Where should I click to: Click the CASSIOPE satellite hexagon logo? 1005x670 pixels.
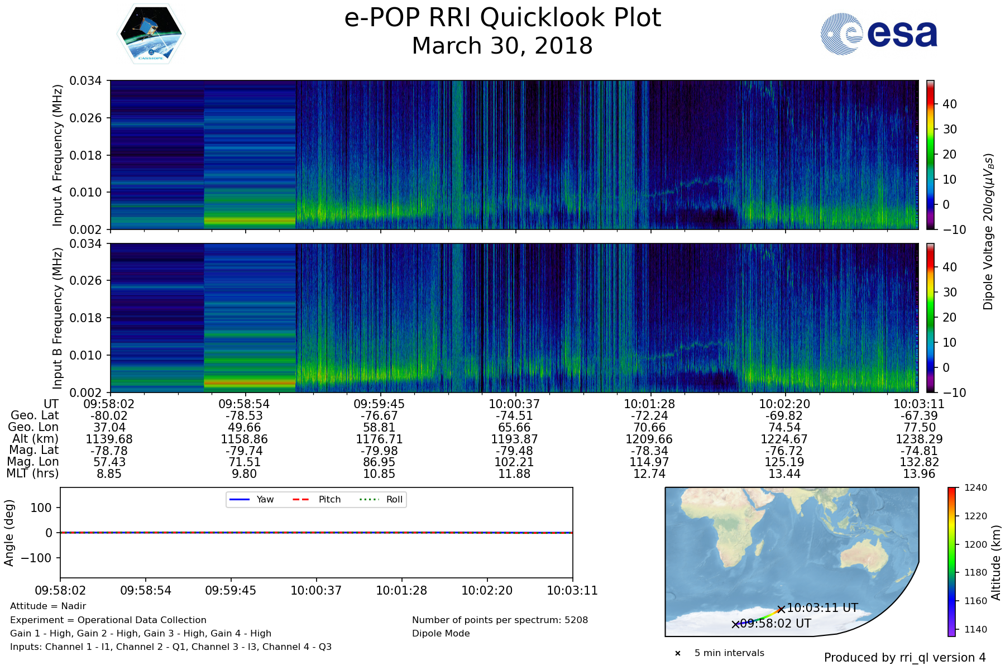point(151,34)
